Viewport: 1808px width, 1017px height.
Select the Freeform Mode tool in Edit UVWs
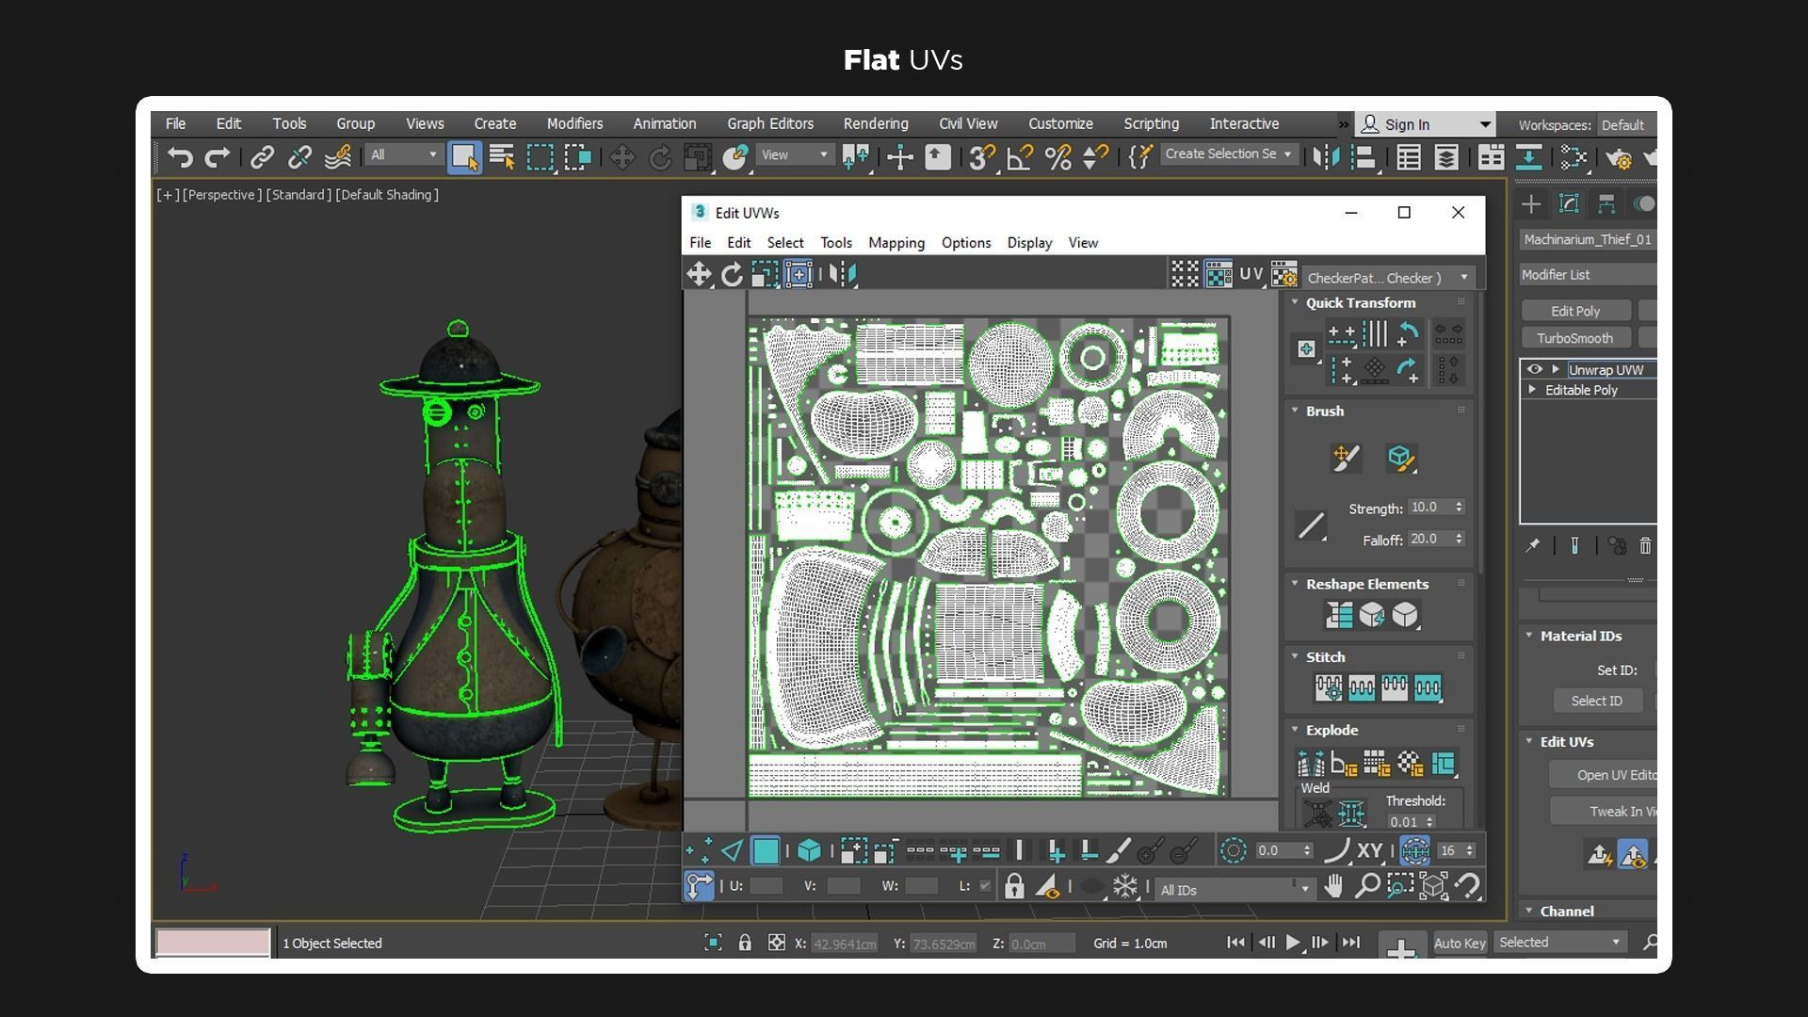coord(799,274)
